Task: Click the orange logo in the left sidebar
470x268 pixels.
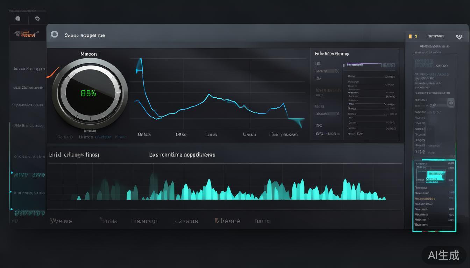Action: tap(26, 34)
